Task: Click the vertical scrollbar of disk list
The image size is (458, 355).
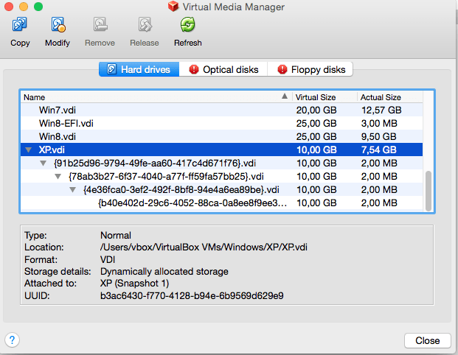Action: tap(428, 191)
